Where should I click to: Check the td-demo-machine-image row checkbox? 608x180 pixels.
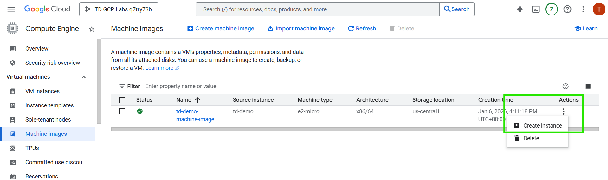[x=122, y=111]
